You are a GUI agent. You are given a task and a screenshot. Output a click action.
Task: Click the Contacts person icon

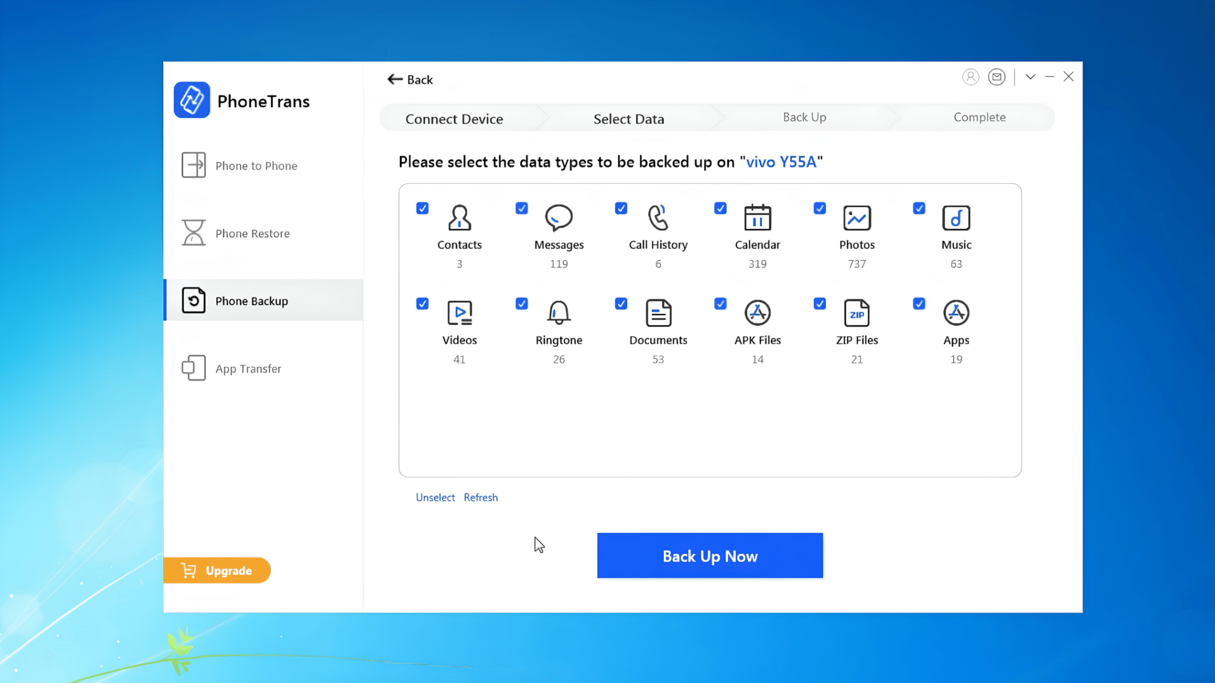tap(459, 218)
